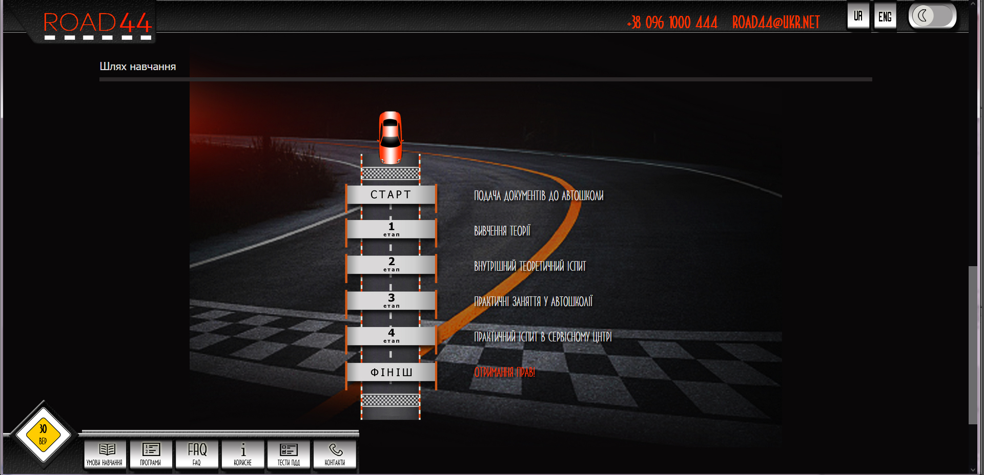Switch site language to ENG

click(885, 17)
